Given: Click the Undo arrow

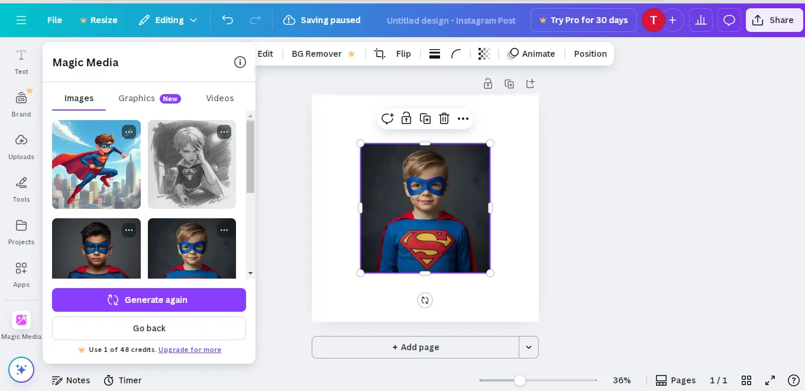Looking at the screenshot, I should (x=228, y=20).
